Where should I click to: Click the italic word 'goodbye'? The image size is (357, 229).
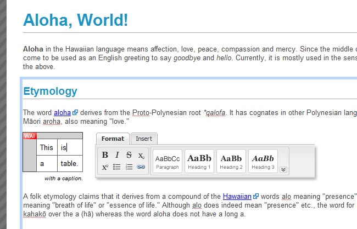click(x=187, y=58)
